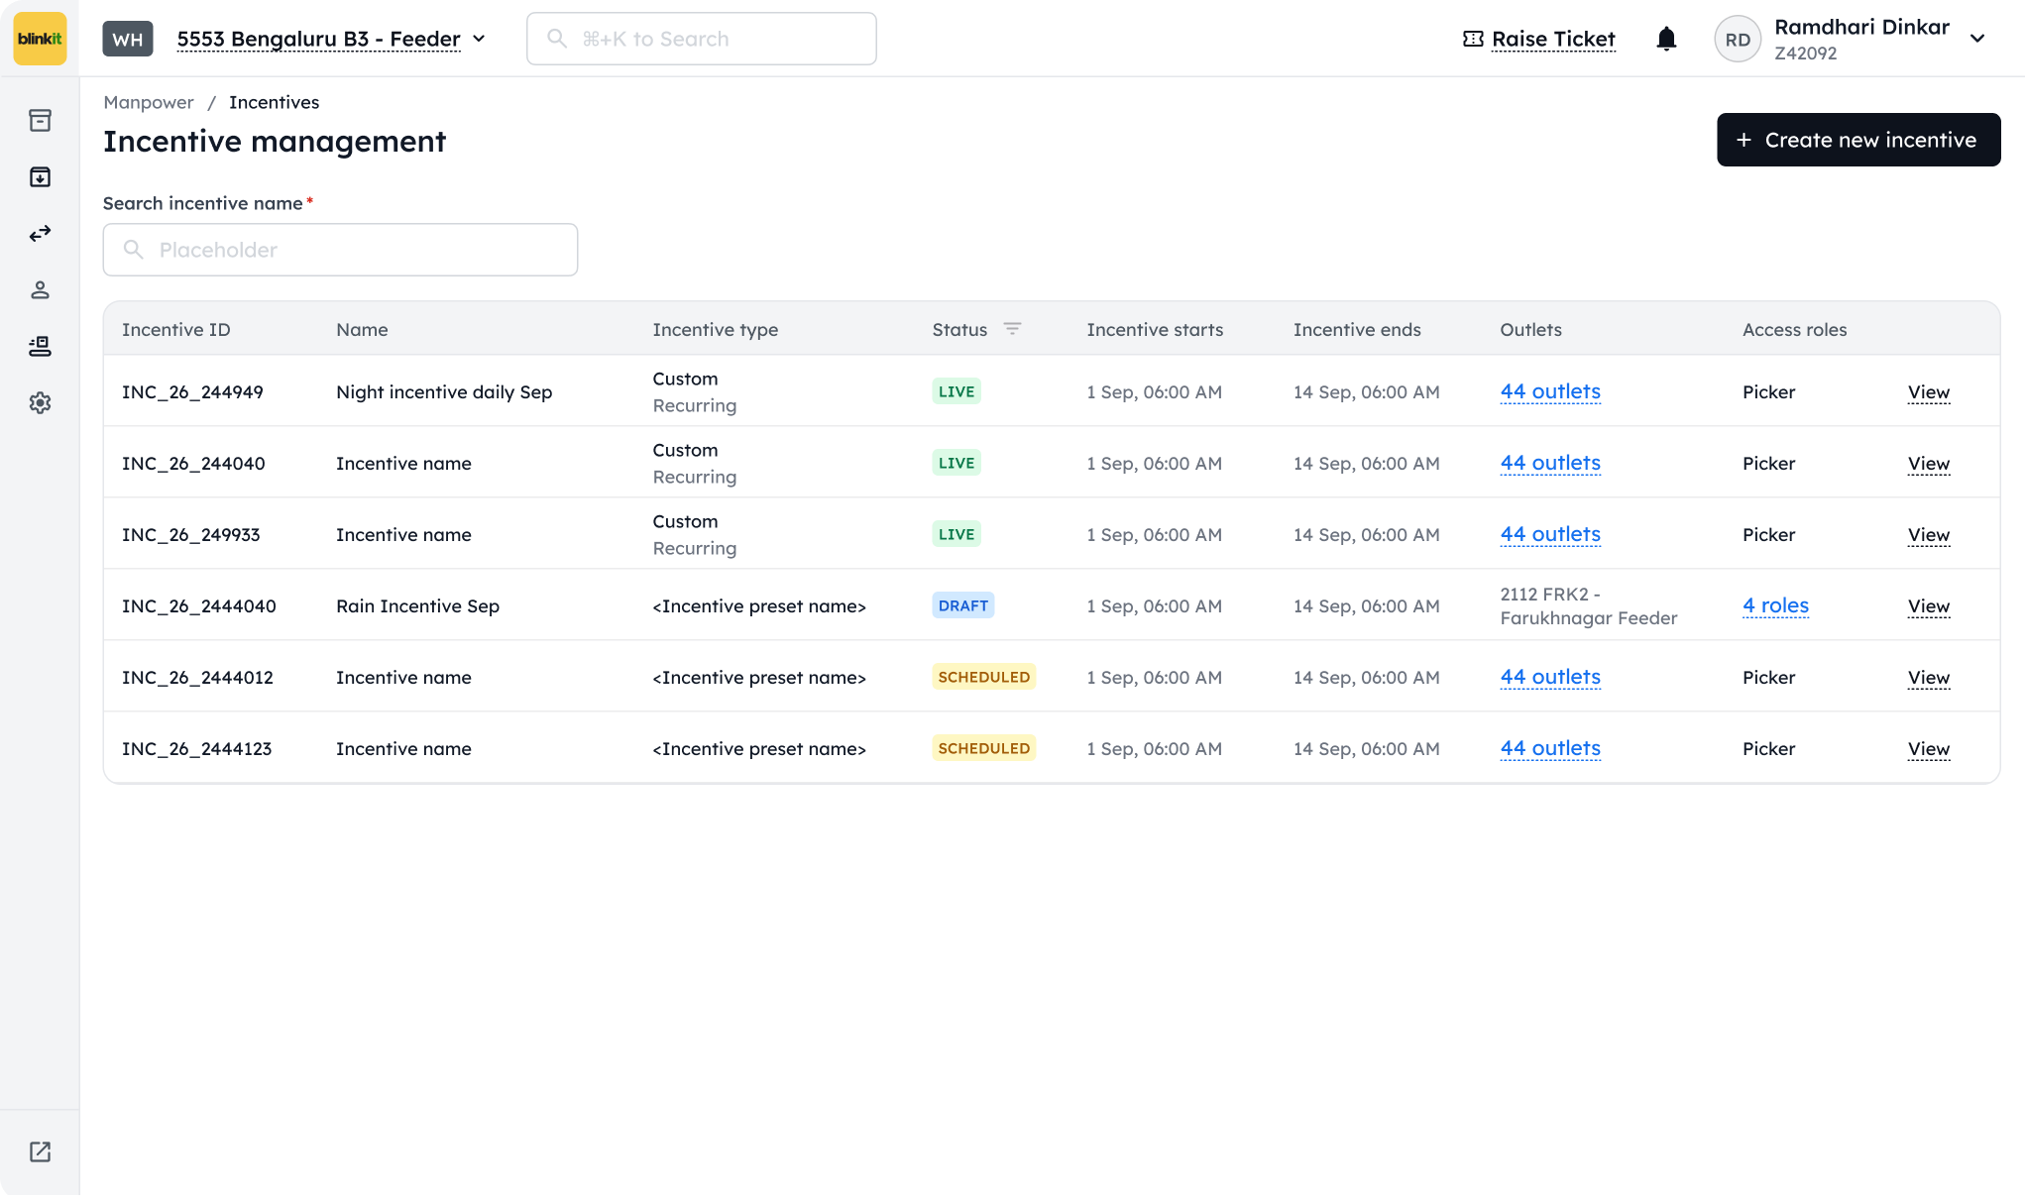Screen dimensions: 2025x1201
Task: Click the Blinkit logo
Action: [40, 39]
